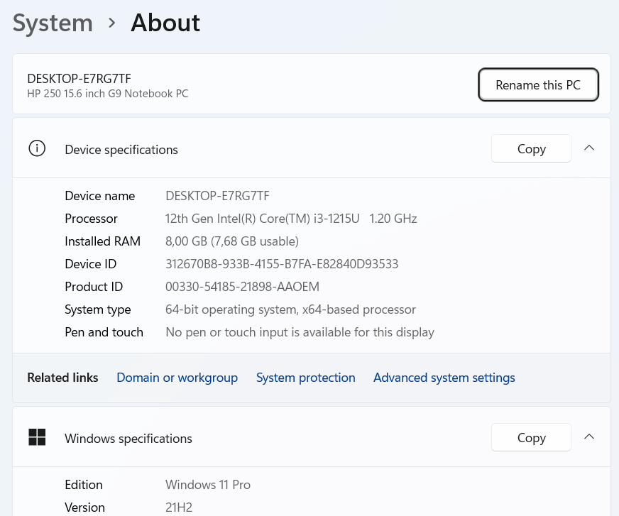Copy the Windows specifications
The width and height of the screenshot is (619, 516).
531,437
